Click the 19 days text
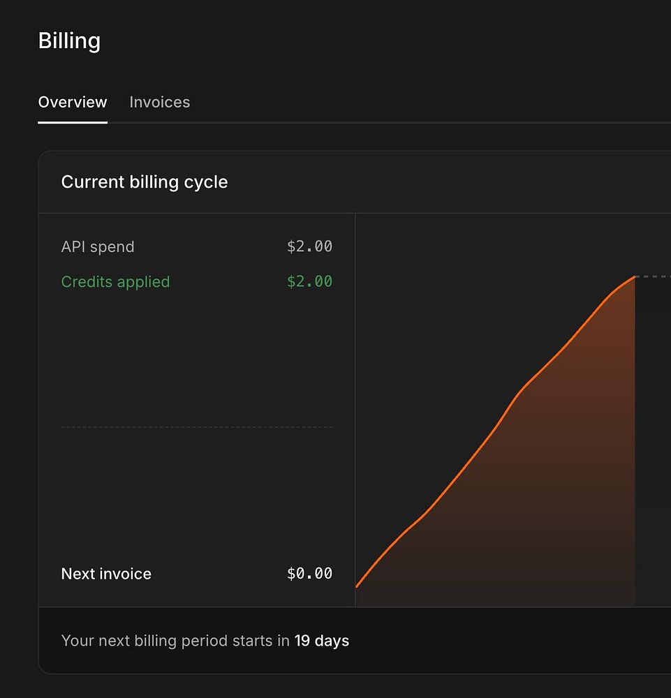 point(321,641)
